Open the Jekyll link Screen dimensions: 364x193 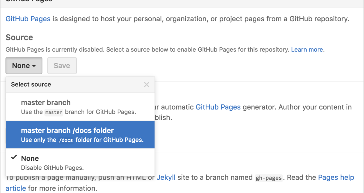166,177
